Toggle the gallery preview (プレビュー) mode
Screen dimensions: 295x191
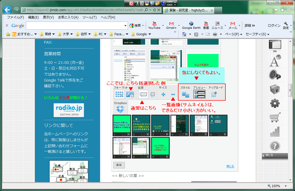199,94
